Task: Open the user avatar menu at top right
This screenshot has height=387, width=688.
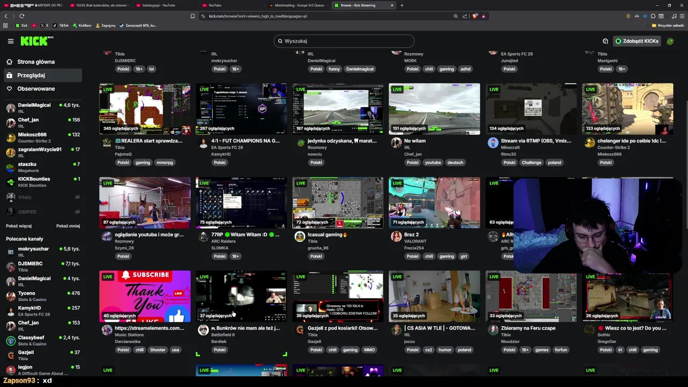Action: 670,41
